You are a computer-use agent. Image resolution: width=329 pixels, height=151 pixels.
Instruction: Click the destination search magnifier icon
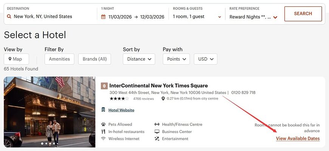tap(9, 16)
